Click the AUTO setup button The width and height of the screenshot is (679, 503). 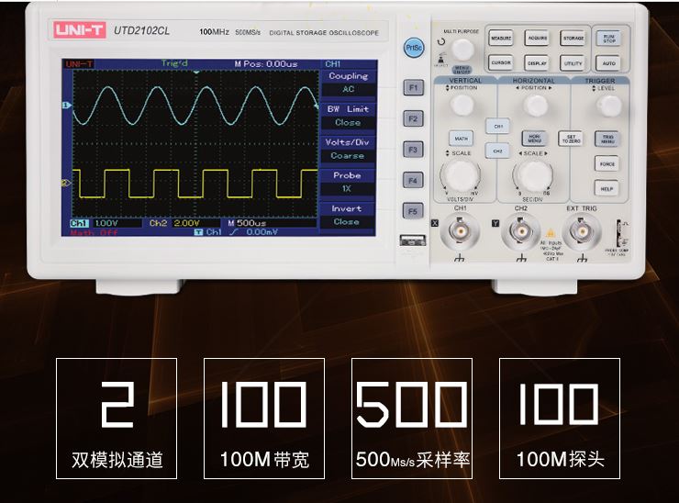pos(609,63)
